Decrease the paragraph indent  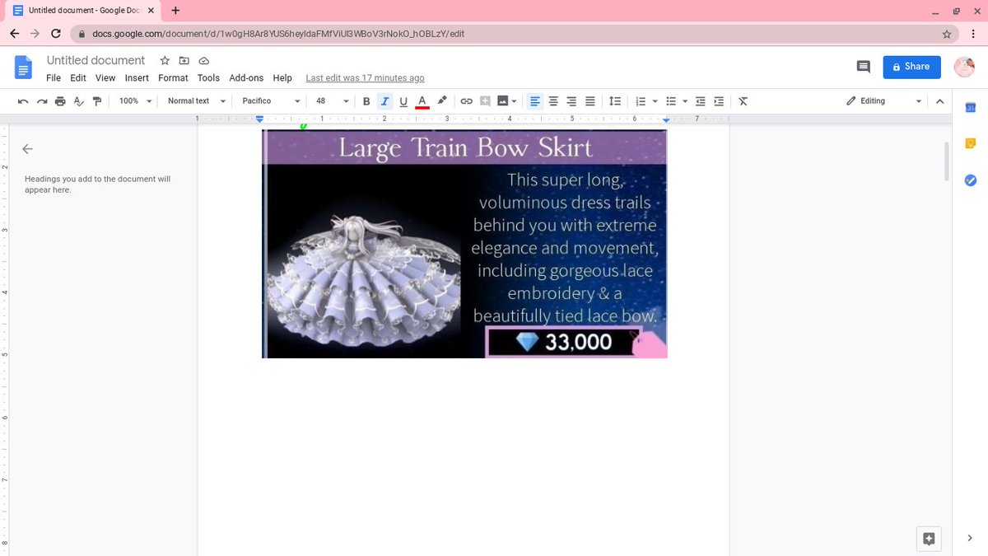click(701, 101)
